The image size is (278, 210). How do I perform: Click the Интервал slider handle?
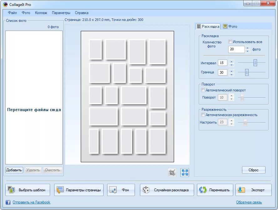tap(255, 63)
